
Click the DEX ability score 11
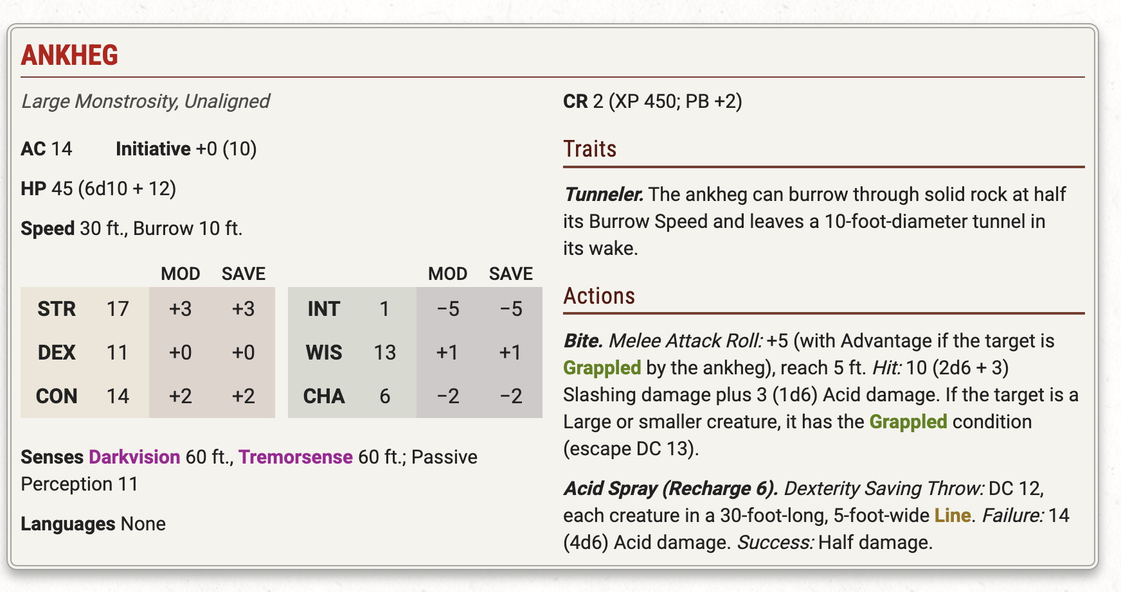(118, 353)
